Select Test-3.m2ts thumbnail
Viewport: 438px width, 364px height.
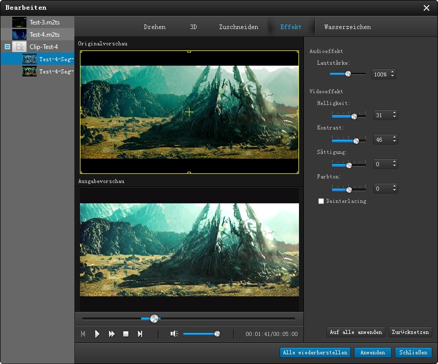19,22
